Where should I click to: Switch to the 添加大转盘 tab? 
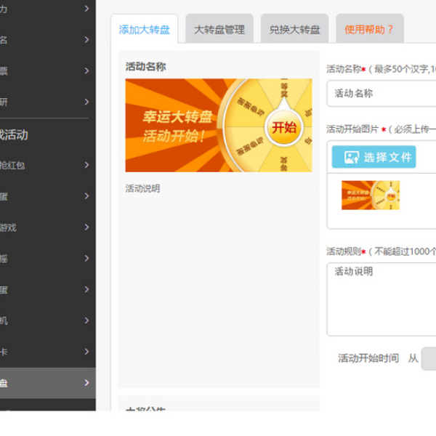(144, 30)
